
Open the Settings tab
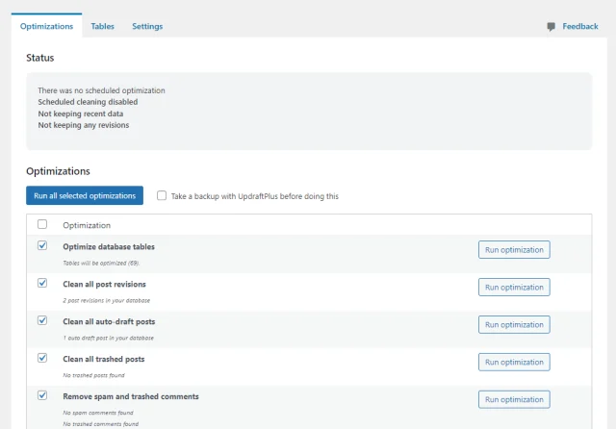[x=147, y=27]
